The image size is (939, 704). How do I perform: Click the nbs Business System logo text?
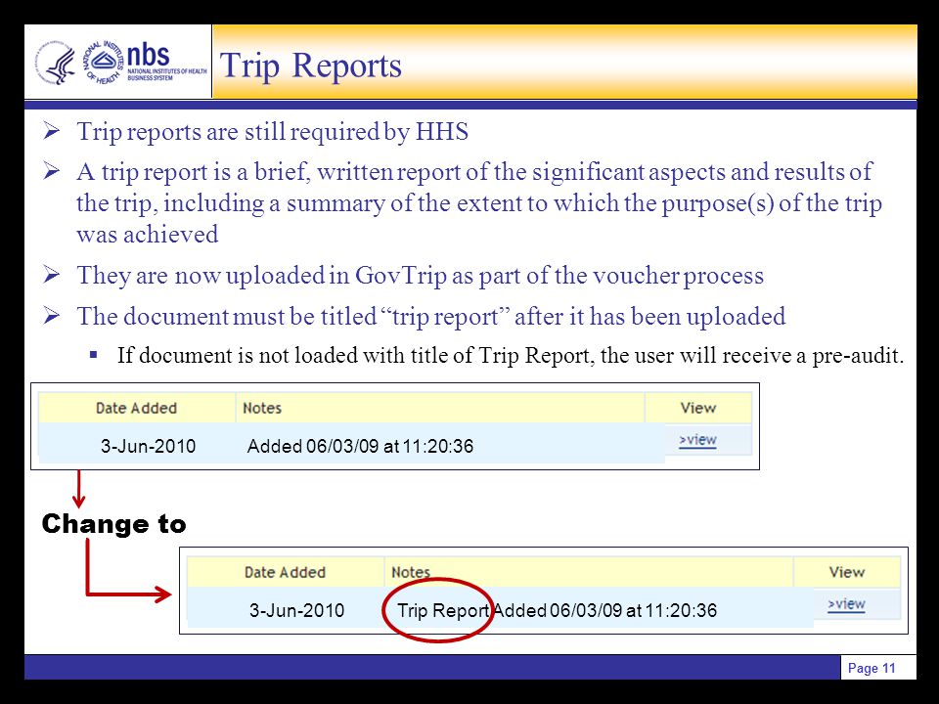(166, 63)
